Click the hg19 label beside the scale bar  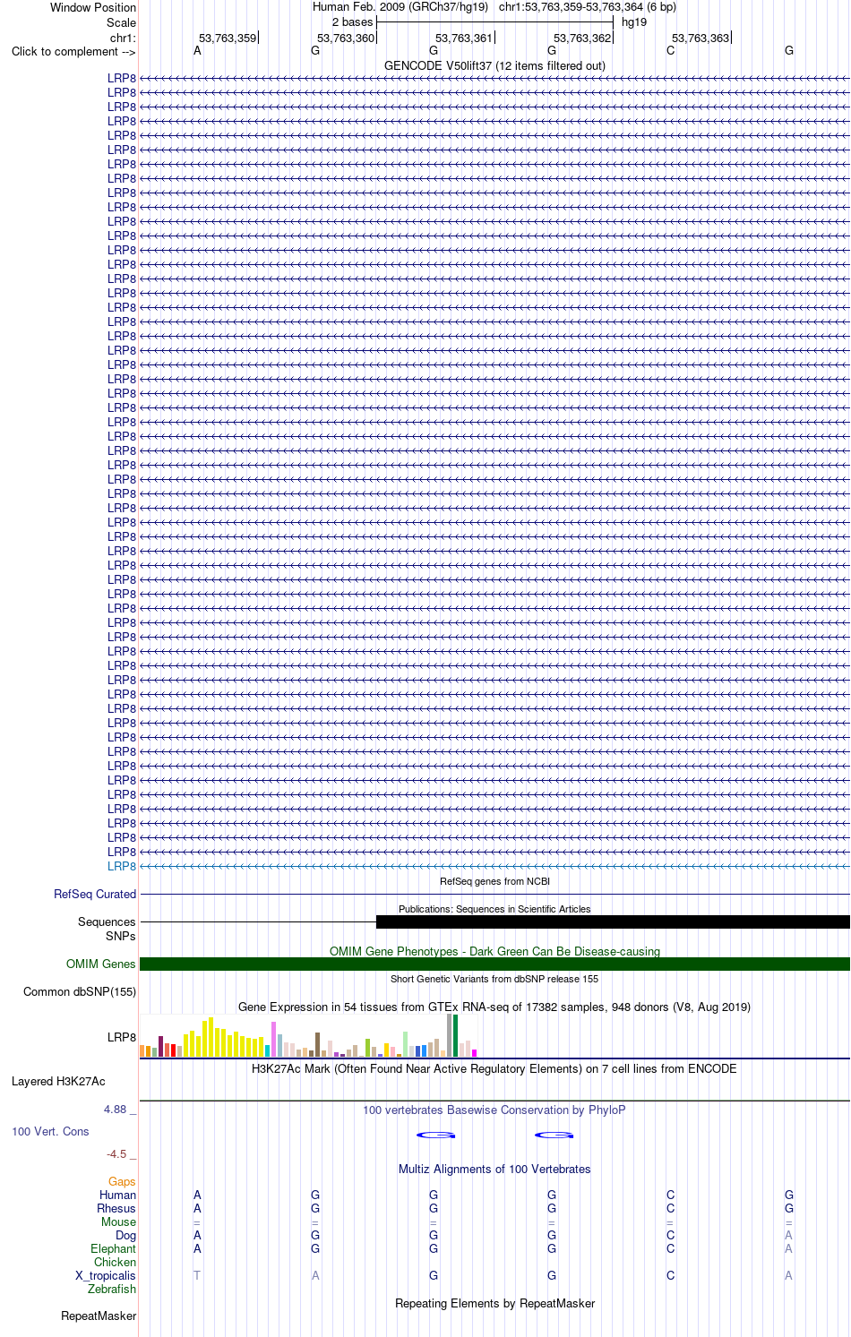(x=634, y=21)
